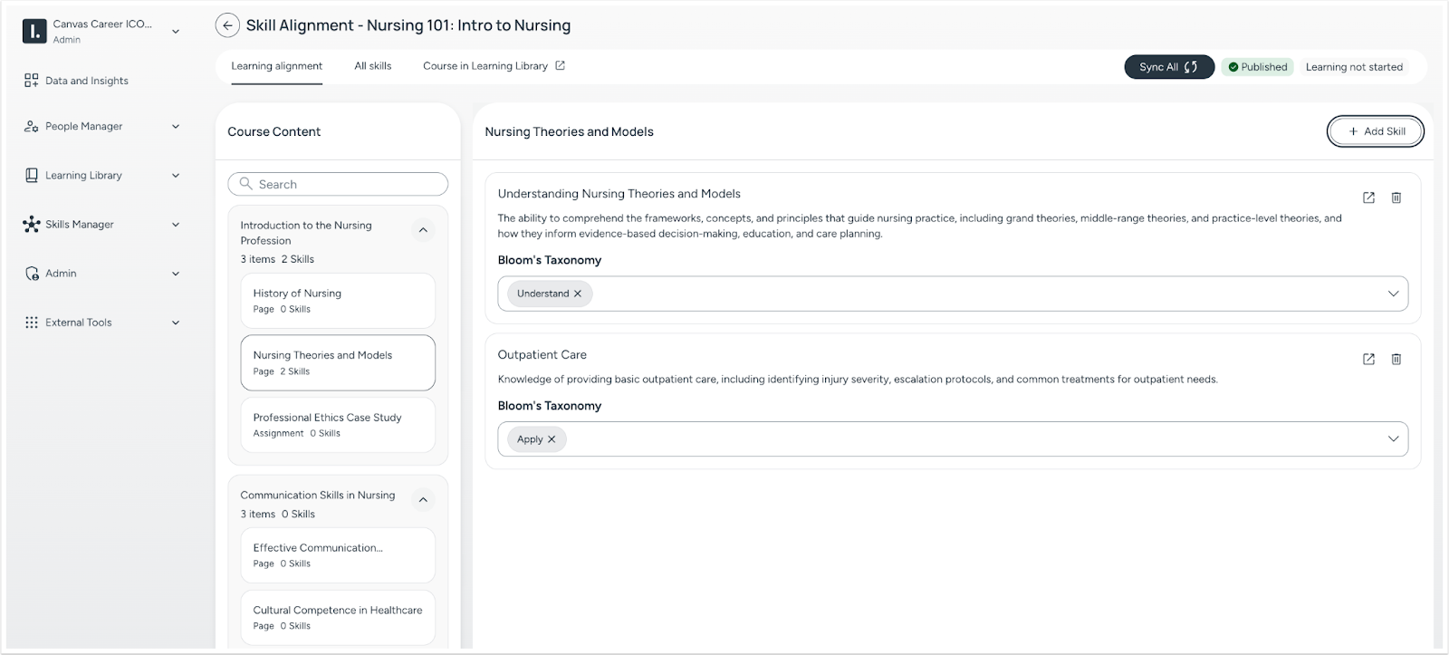The height and width of the screenshot is (655, 1449).
Task: Switch to All skills tab
Action: point(373,66)
